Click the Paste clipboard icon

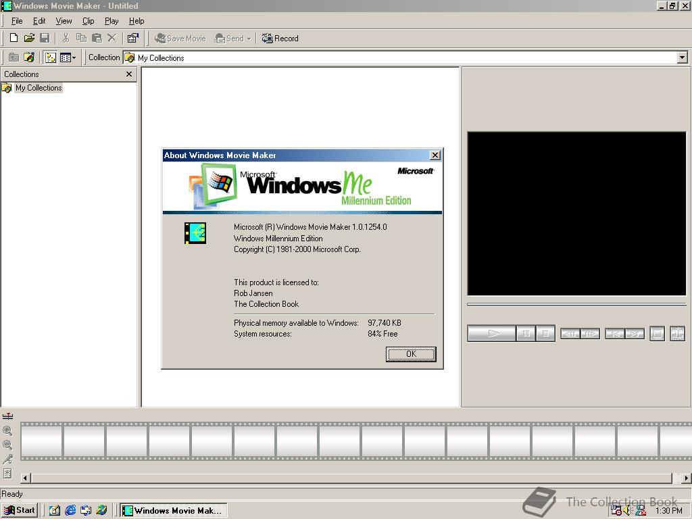(97, 38)
